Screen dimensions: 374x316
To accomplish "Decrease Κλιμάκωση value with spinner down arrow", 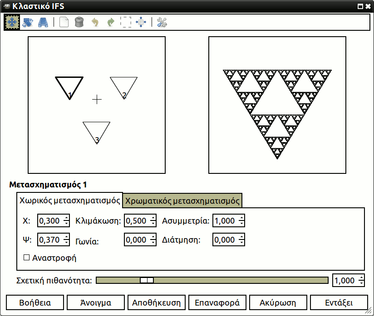I will coord(154,224).
